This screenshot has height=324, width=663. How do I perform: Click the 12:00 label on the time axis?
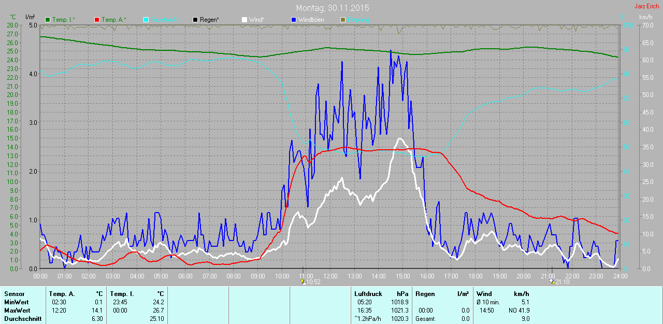tap(330, 276)
